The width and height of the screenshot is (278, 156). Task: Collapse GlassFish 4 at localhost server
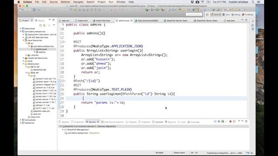click(x=60, y=126)
